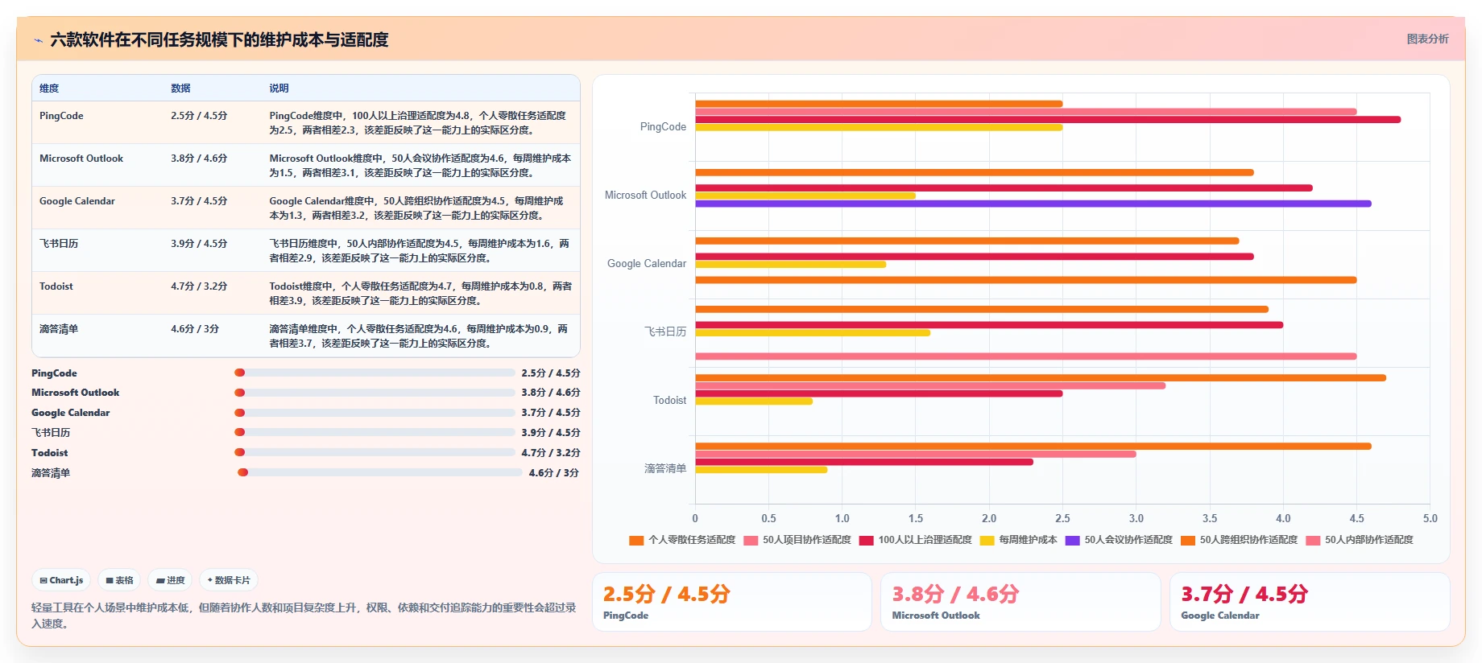Click the Microsoft Outlook description cell

pyautogui.click(x=420, y=166)
